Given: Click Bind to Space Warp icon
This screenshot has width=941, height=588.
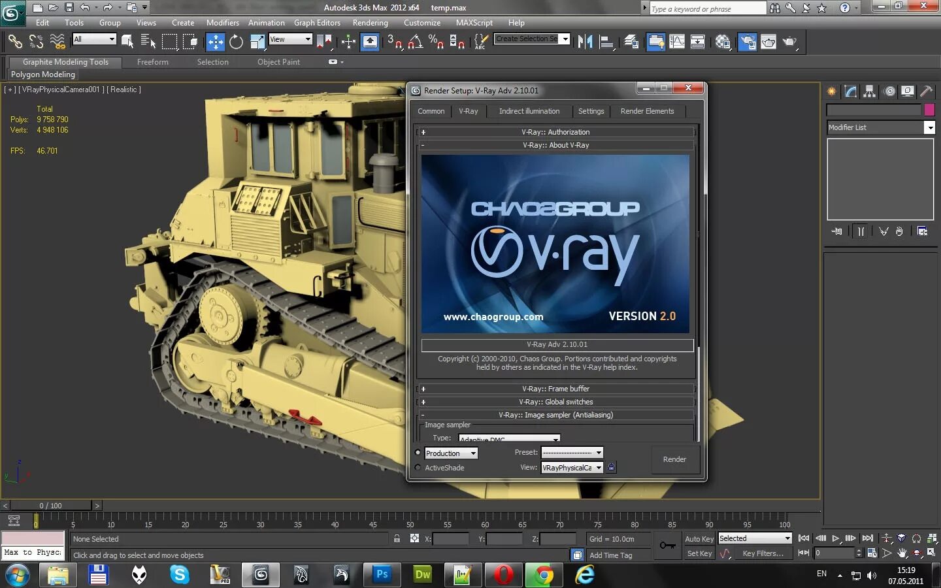Looking at the screenshot, I should 58,42.
